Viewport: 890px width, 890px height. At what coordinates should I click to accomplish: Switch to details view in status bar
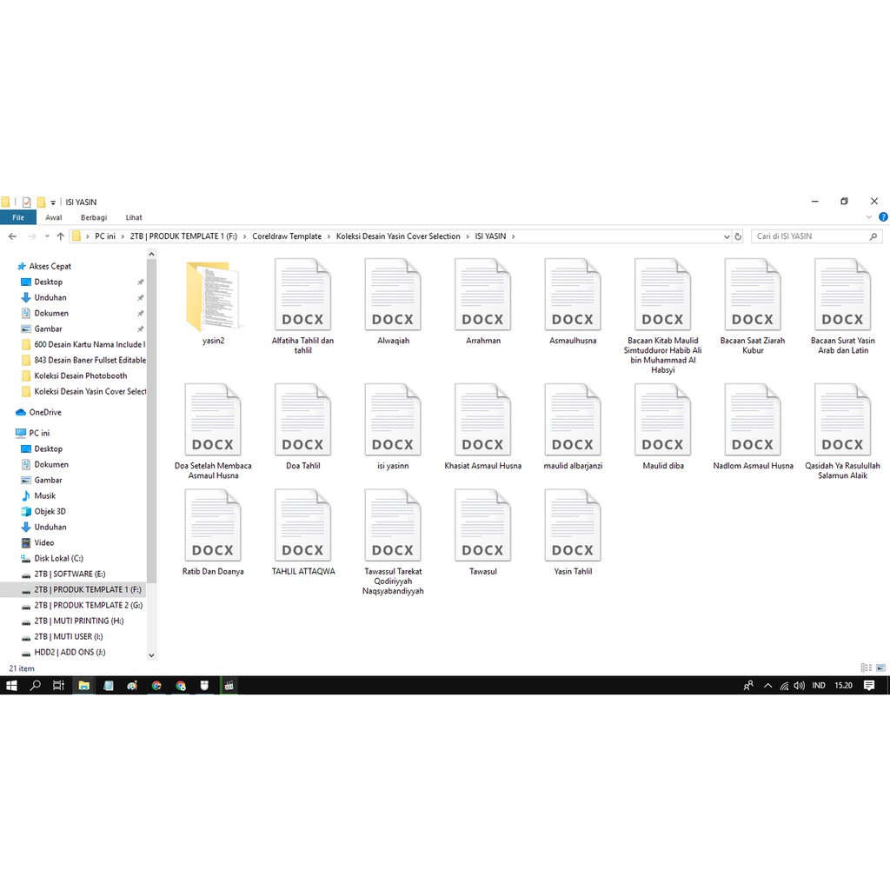[866, 668]
